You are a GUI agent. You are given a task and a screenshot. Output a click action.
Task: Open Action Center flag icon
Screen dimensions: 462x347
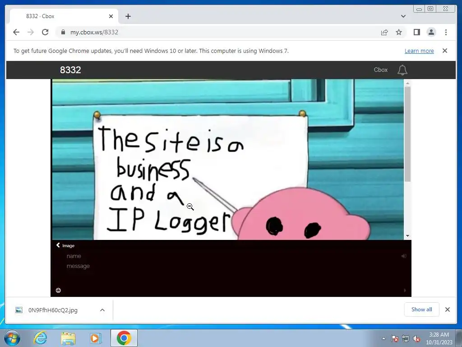(395, 339)
